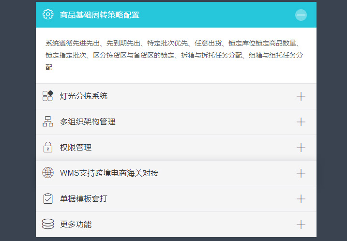Viewport: 347px width, 241px height.
Task: Open the 灯光分拣系统 accordion item
Action: point(176,96)
